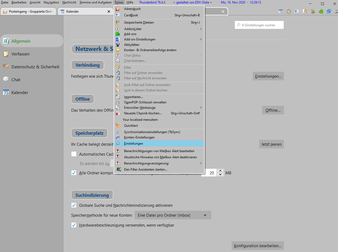Screen dimensions: 338x252
Task: Choose Neueste Chronik löschen menu entry
Action: click(159, 113)
